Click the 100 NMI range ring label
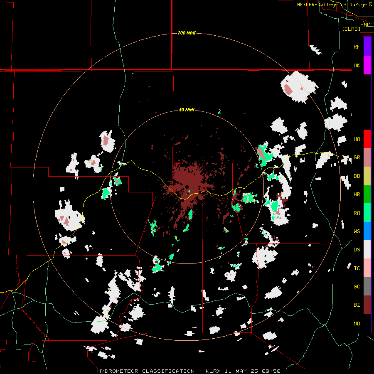 (x=187, y=33)
